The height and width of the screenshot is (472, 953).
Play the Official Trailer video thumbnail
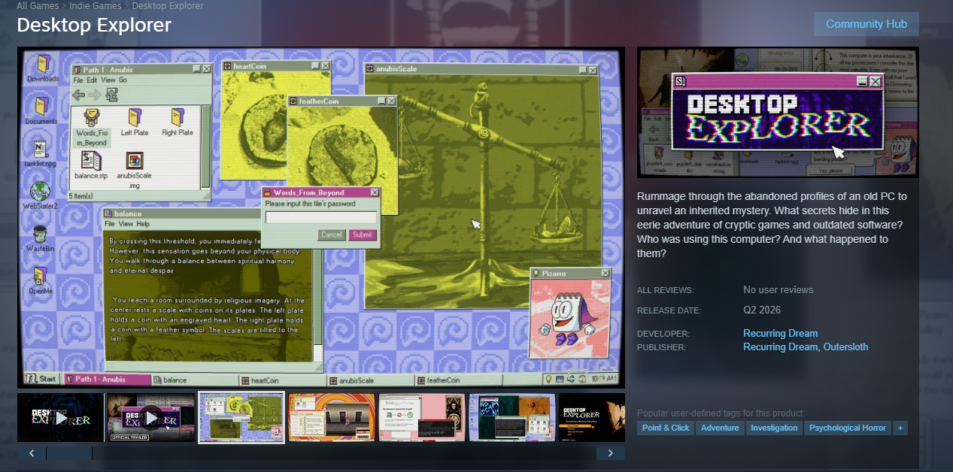pos(151,417)
